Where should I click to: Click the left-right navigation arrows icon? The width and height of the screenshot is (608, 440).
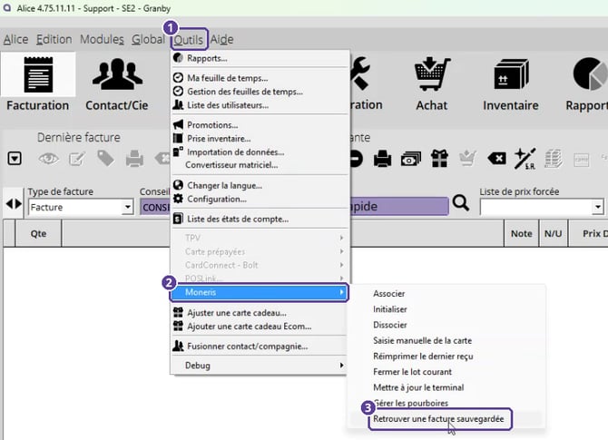tap(14, 203)
